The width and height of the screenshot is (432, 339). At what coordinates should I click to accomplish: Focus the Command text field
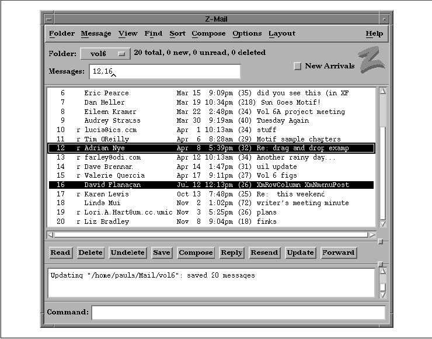[238, 312]
